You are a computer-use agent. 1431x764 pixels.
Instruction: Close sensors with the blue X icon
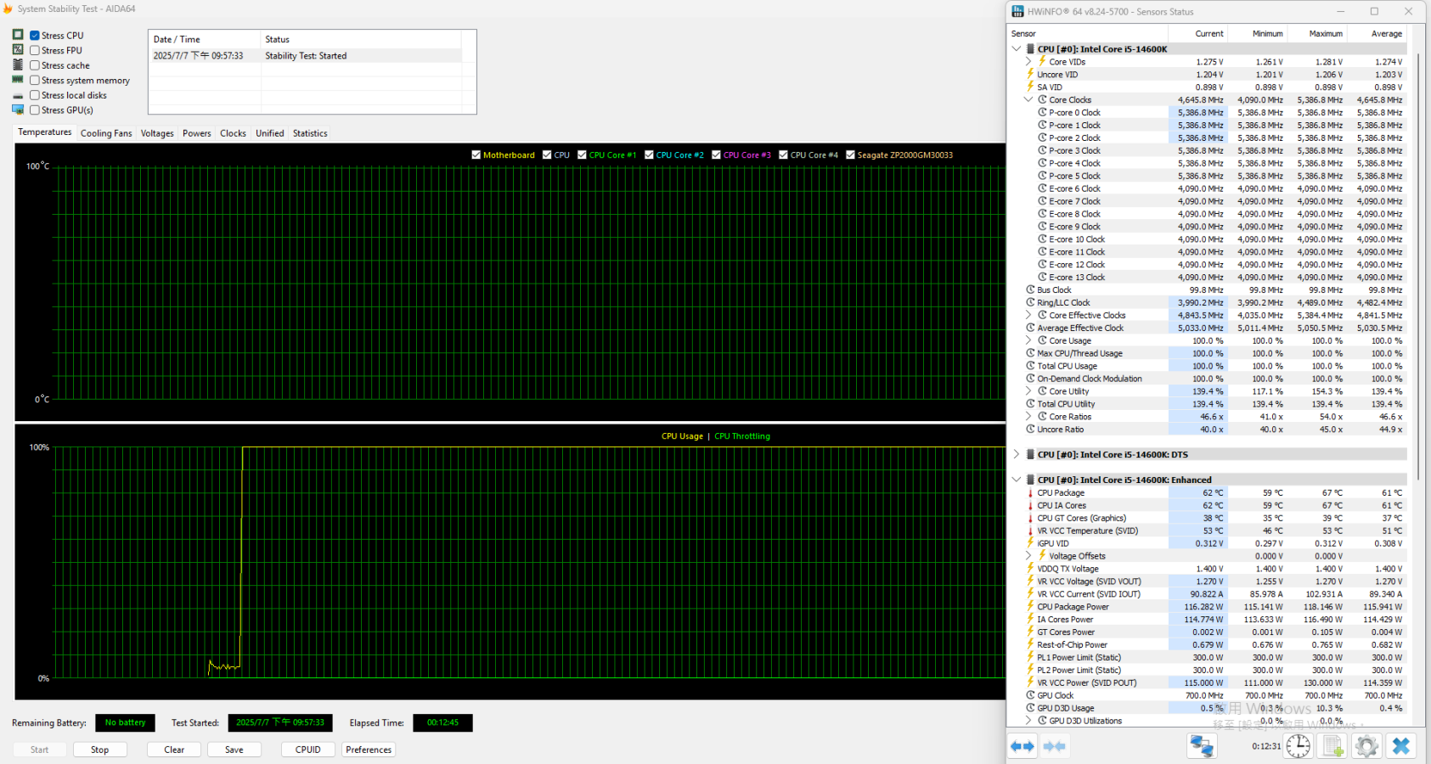coord(1401,746)
